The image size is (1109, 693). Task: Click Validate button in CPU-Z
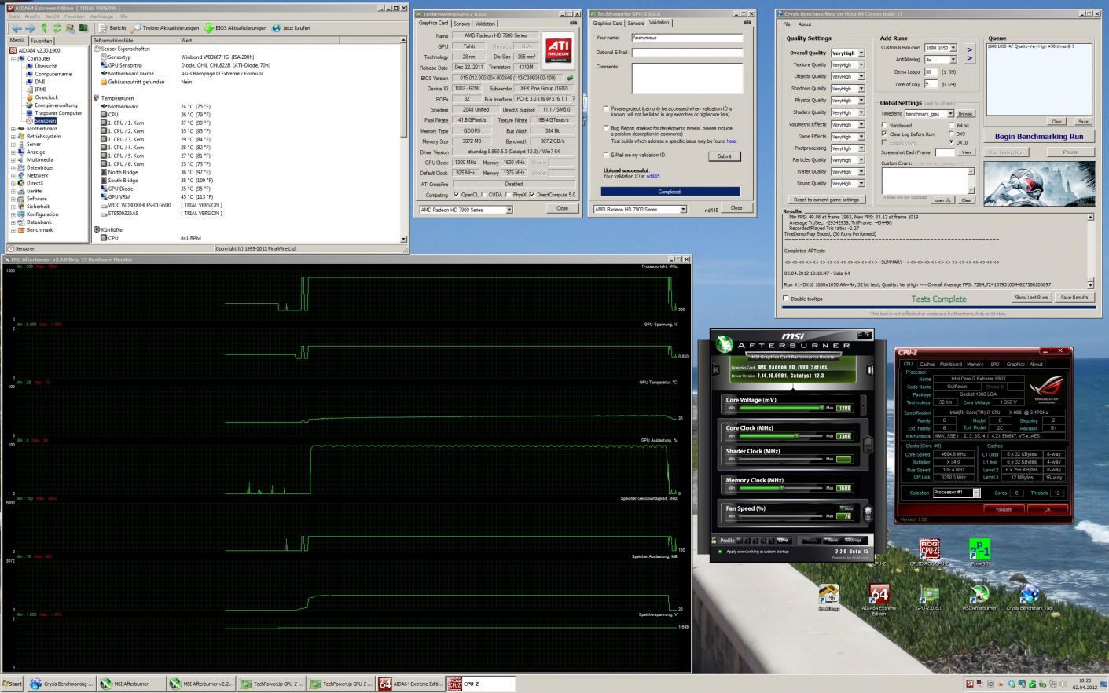coord(1004,509)
